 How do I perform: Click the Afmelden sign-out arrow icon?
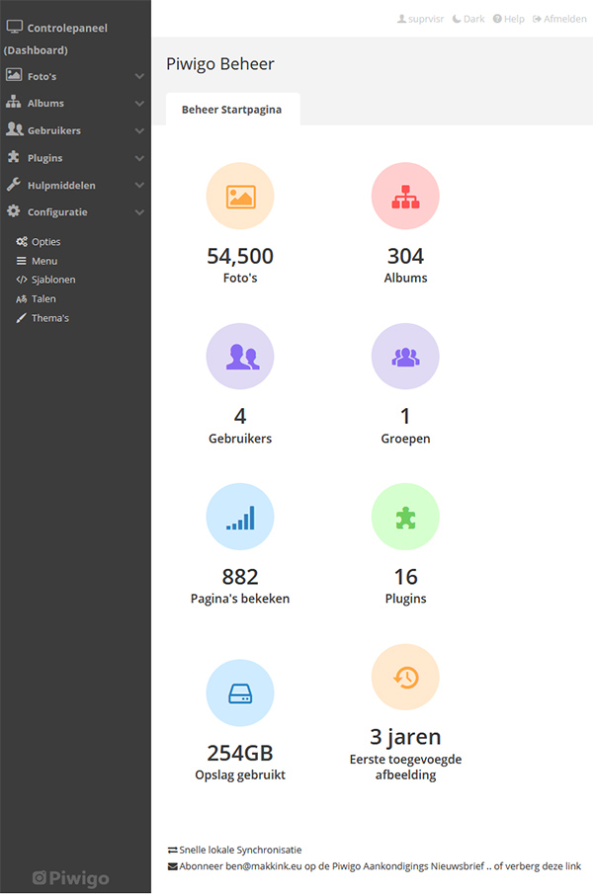[537, 19]
